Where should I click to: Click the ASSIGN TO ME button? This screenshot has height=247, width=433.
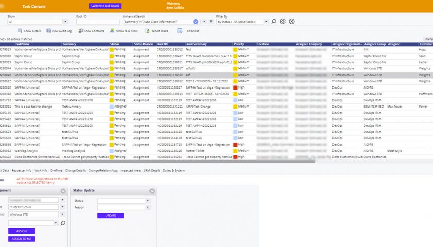click(x=22, y=239)
